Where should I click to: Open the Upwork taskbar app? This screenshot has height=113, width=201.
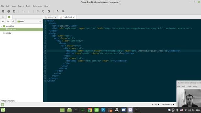pos(96,110)
